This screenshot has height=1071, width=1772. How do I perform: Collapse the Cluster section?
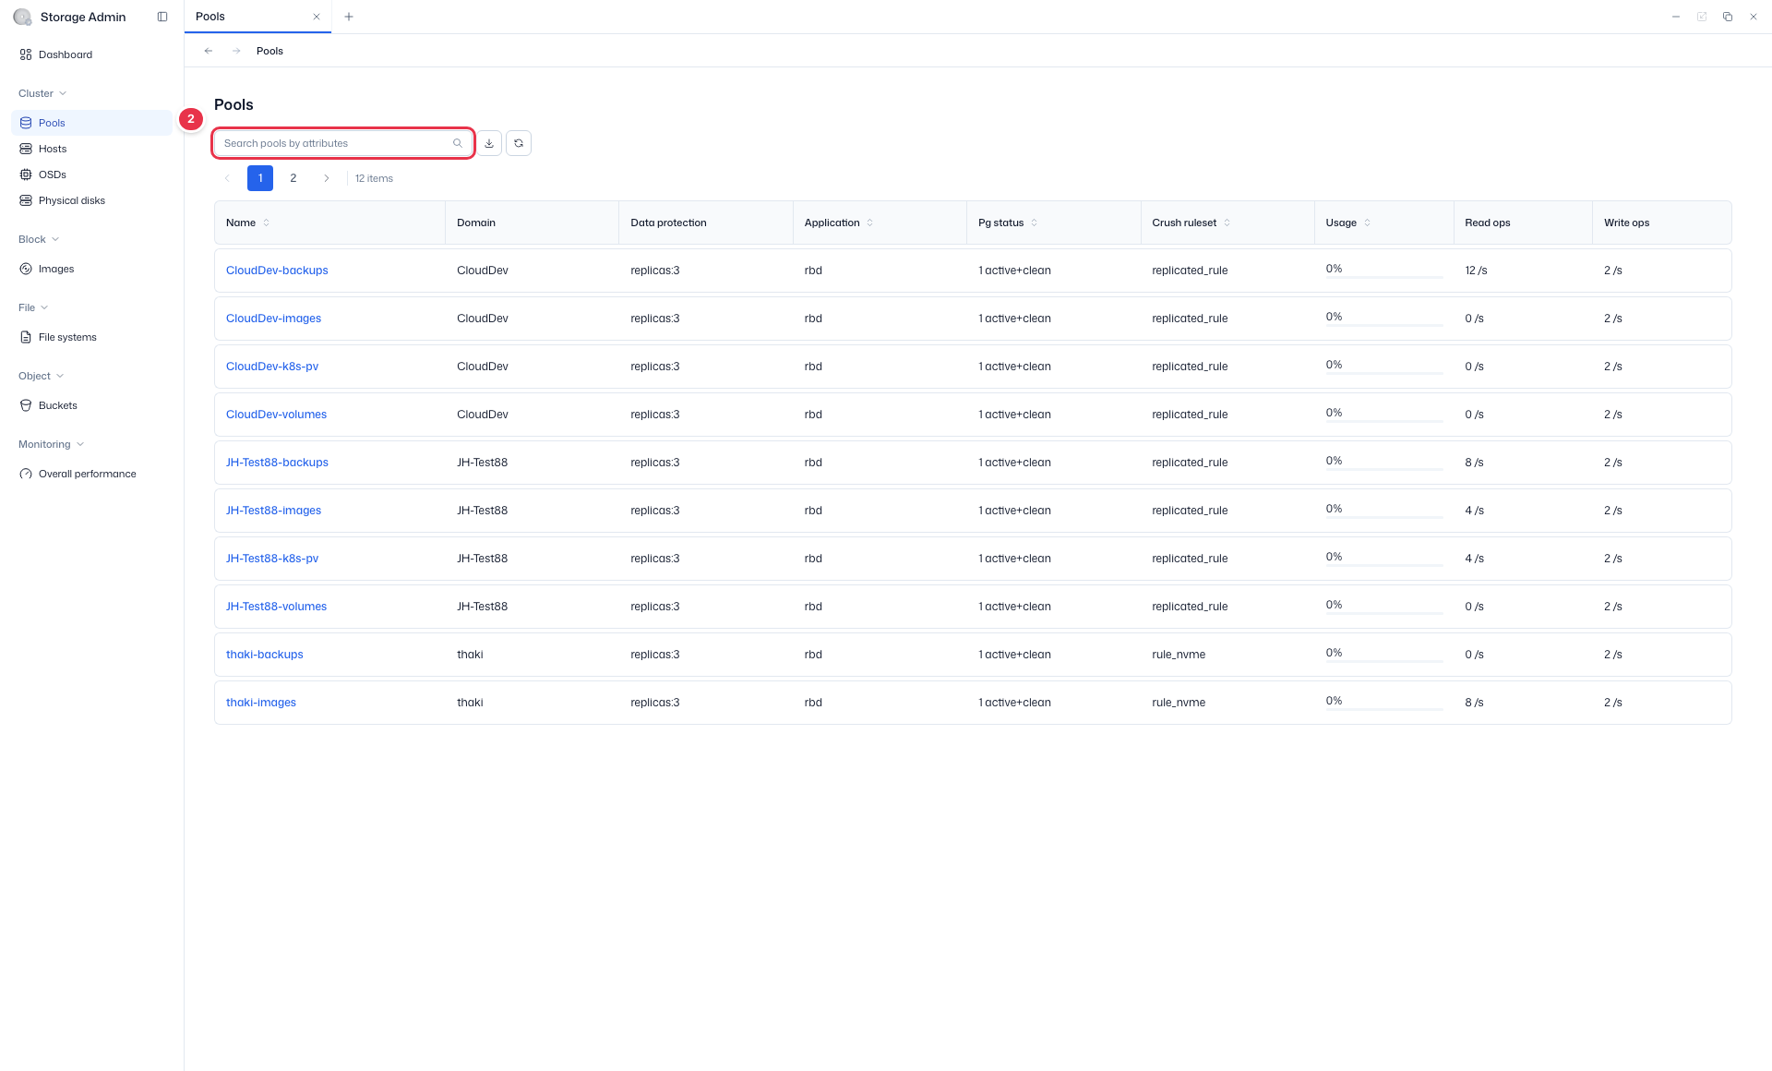click(x=42, y=93)
